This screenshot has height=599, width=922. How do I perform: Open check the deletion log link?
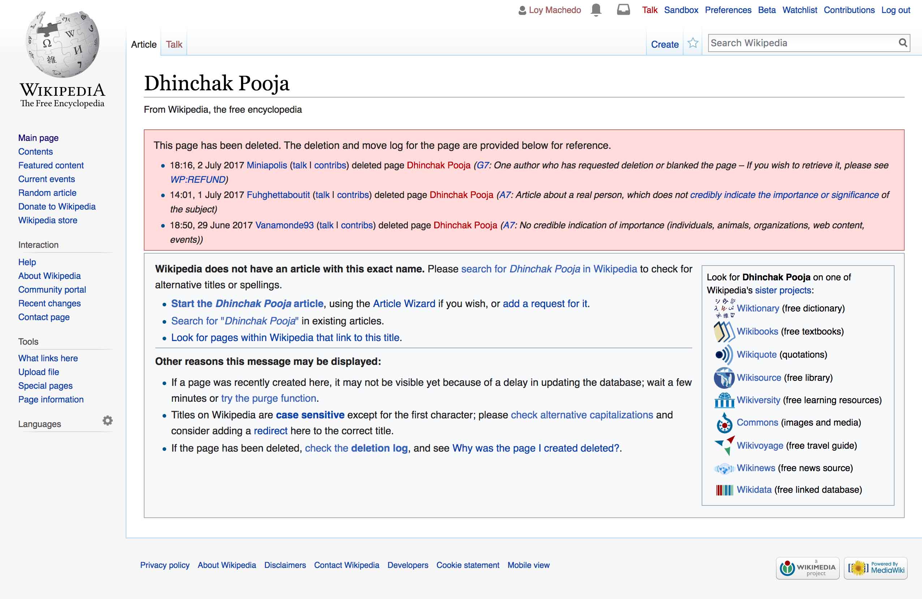click(x=356, y=448)
